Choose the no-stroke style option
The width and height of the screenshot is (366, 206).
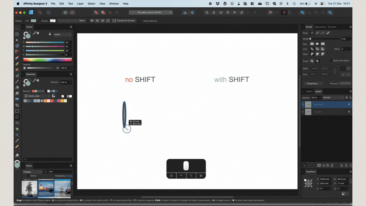312,33
